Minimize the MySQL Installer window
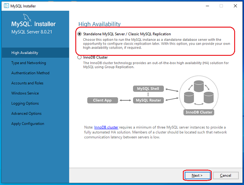The height and width of the screenshot is (185, 244). point(207,6)
